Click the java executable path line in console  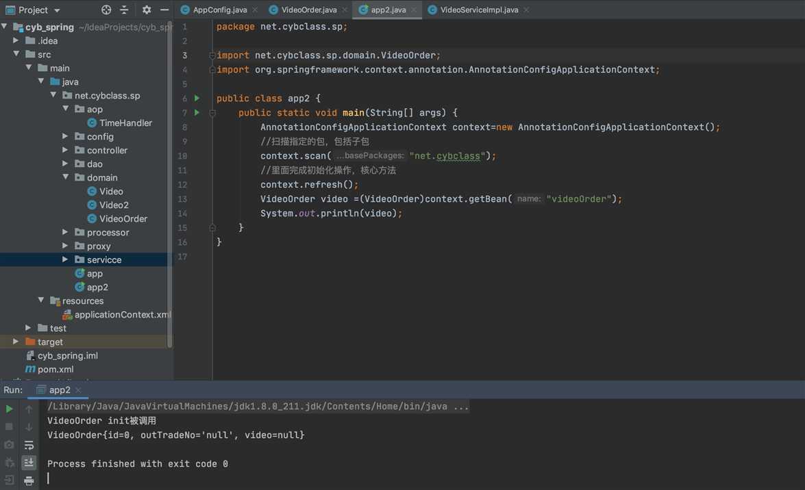coord(258,407)
